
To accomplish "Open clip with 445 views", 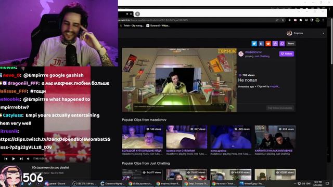I will (231, 137).
